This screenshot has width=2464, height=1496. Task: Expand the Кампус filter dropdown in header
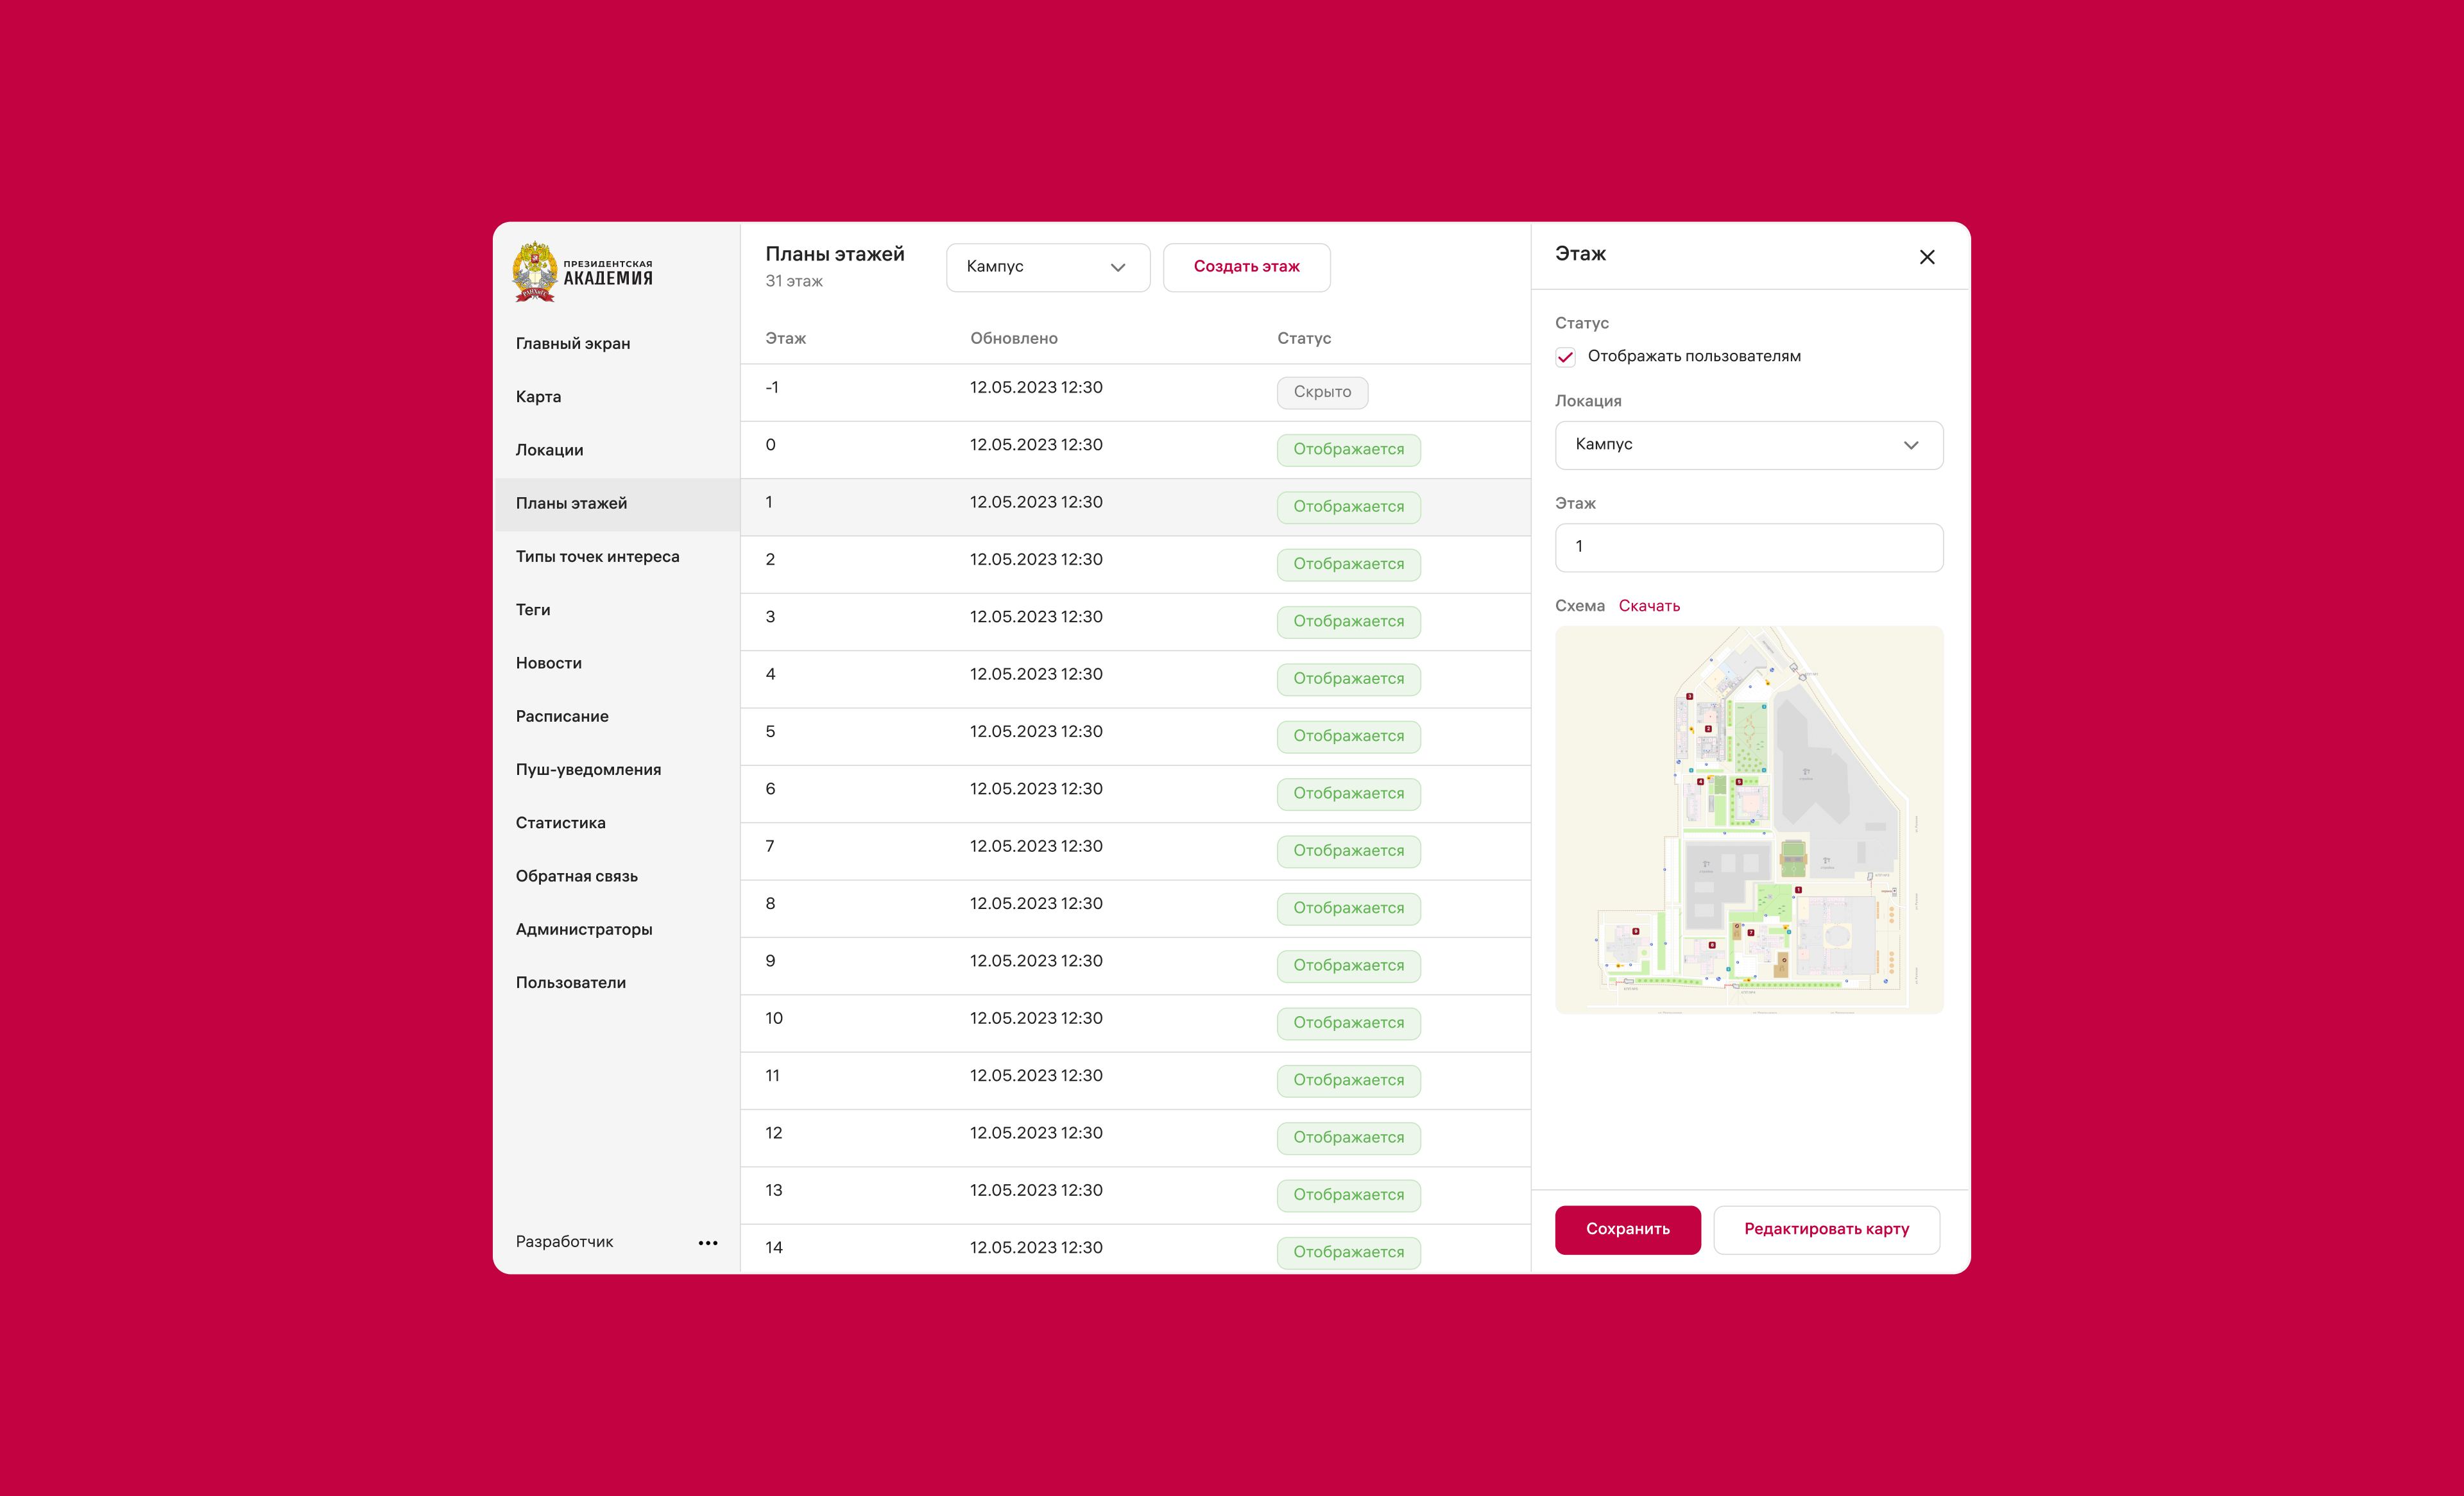(x=1047, y=267)
